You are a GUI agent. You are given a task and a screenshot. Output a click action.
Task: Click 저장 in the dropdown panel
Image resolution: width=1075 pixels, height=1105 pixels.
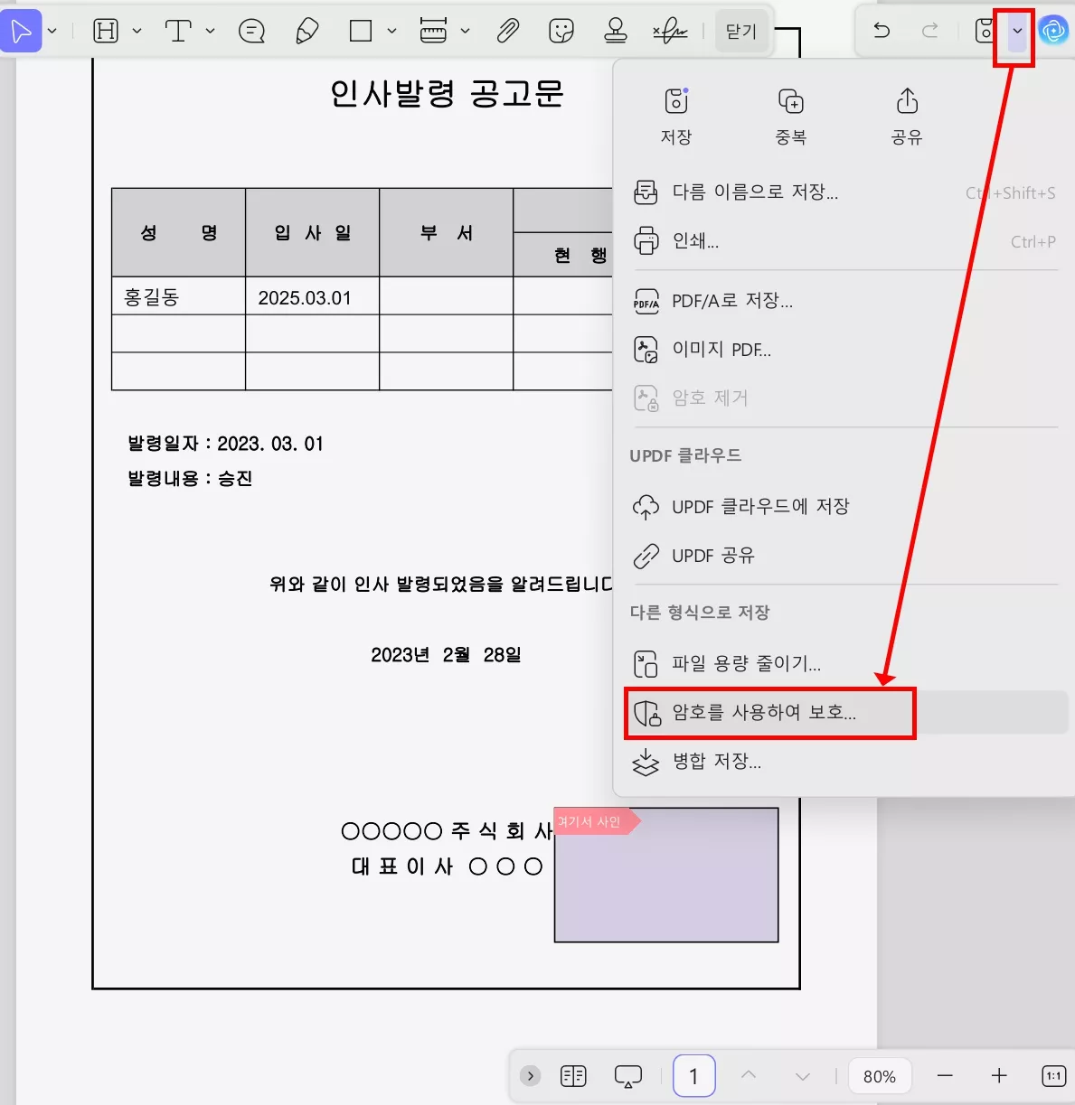[675, 115]
